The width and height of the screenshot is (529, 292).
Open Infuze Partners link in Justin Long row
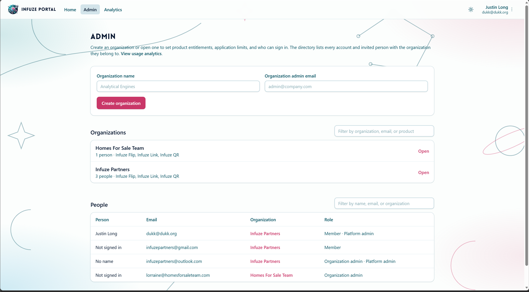click(x=265, y=234)
